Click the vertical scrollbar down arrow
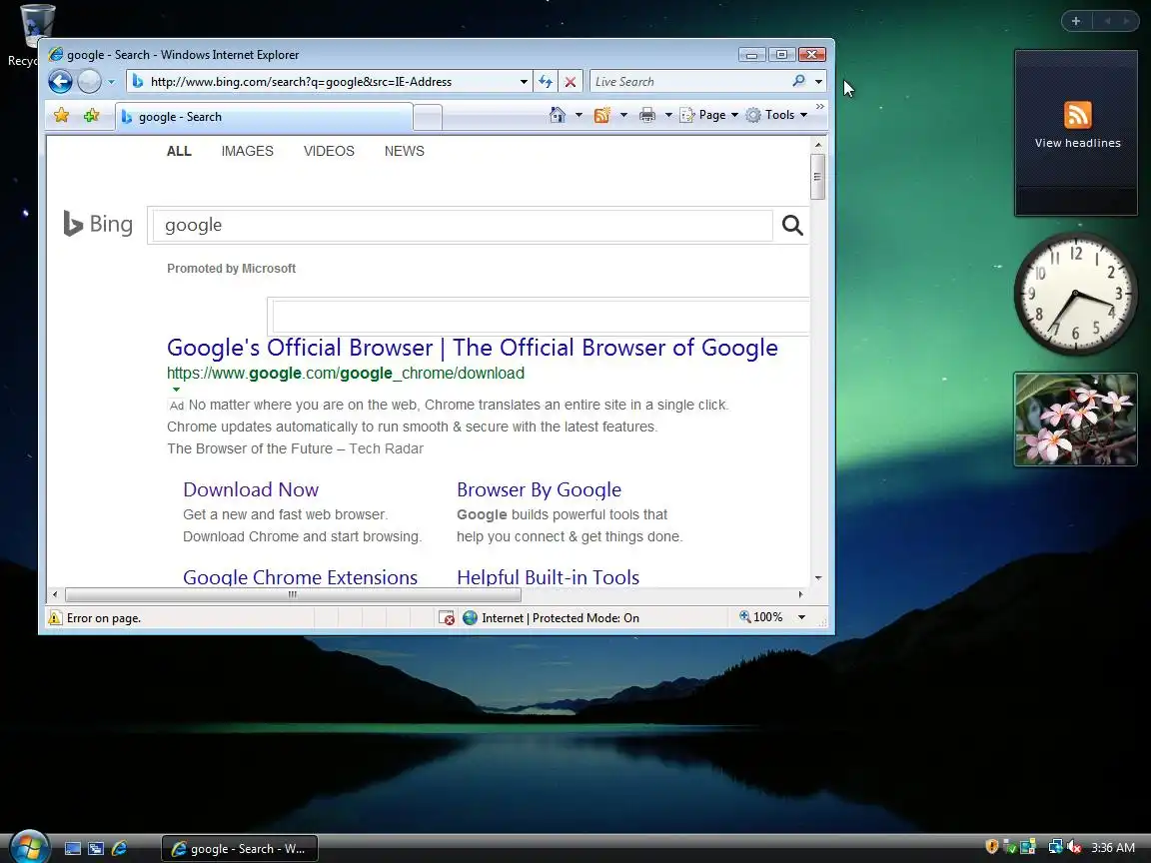This screenshot has width=1151, height=863. (x=817, y=578)
